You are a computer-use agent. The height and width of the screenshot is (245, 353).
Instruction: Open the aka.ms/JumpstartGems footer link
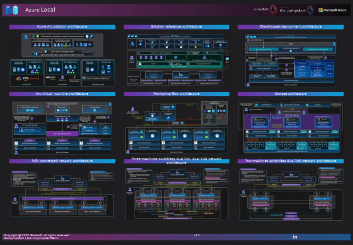(x=43, y=238)
